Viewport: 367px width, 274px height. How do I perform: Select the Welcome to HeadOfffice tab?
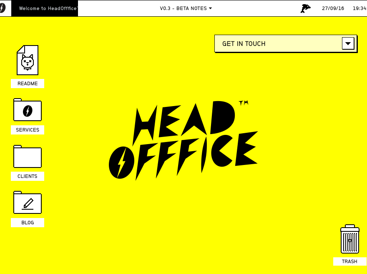(x=45, y=8)
